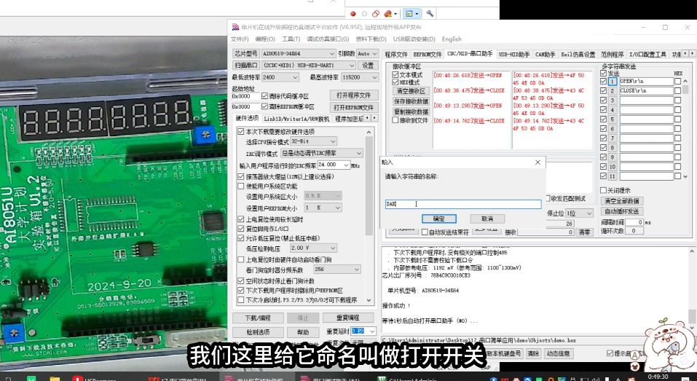Image resolution: width=697 pixels, height=381 pixels.
Task: Click the 自动循环发送 button
Action: click(x=622, y=211)
